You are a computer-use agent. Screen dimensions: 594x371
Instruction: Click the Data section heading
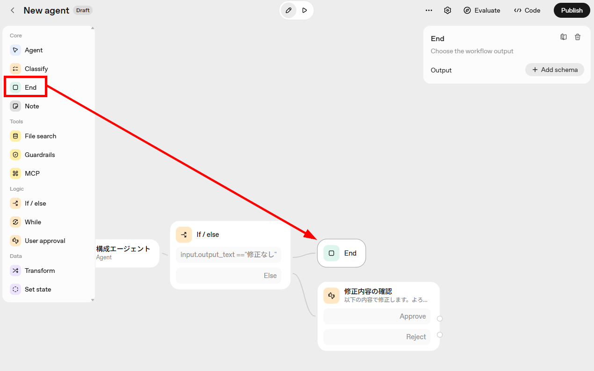(16, 256)
